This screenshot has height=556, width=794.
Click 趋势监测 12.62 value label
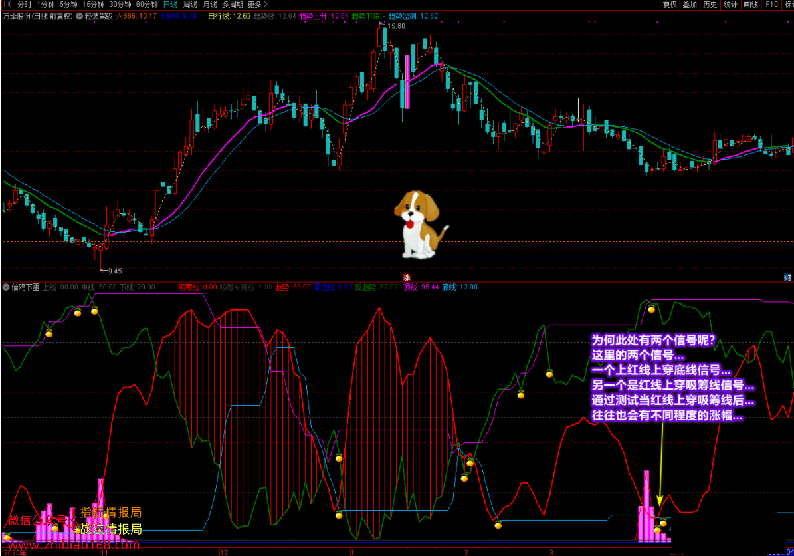[413, 16]
